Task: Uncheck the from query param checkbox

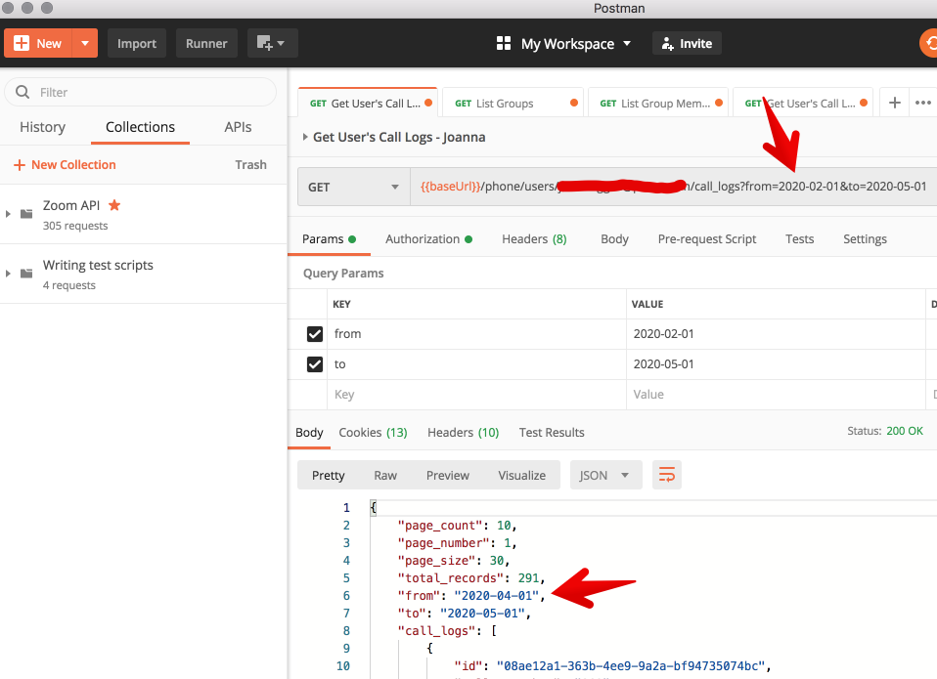Action: coord(315,334)
